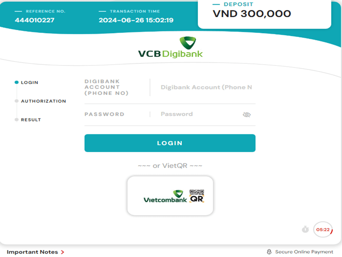This screenshot has width=342, height=257.
Task: Click the 05:22 countdown timer circle
Action: 323,229
